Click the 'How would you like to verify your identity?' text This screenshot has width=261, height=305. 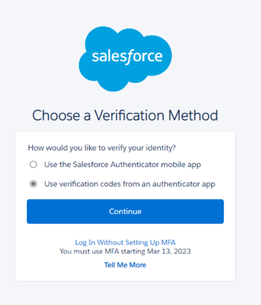[102, 148]
